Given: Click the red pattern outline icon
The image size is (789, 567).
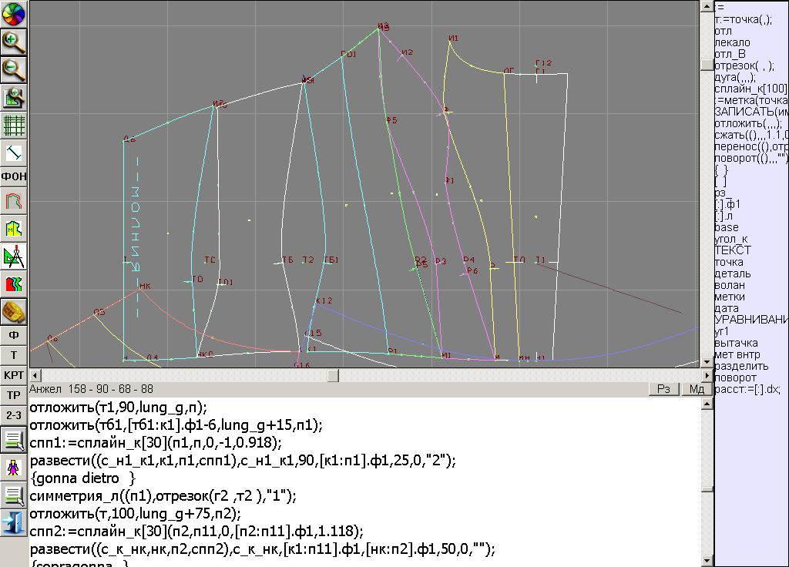Looking at the screenshot, I should [x=14, y=201].
